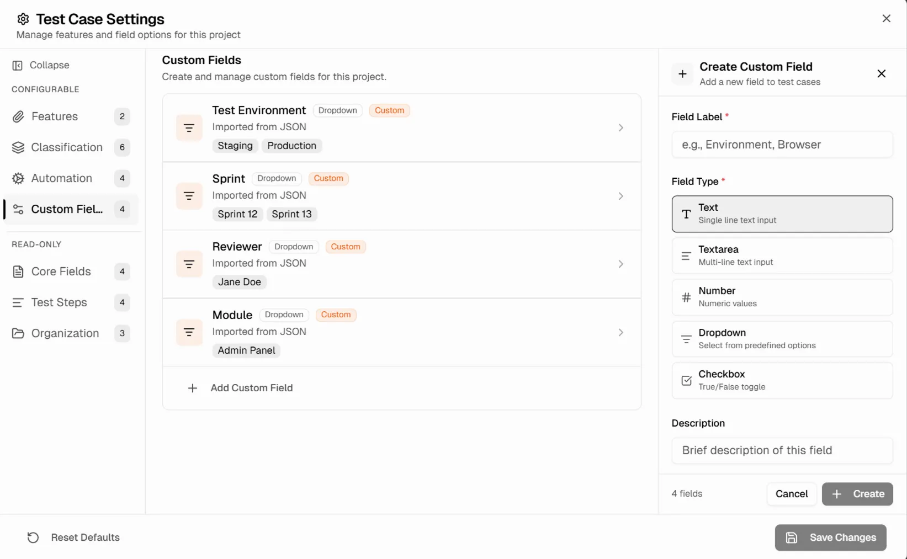907x559 pixels.
Task: Click Reset Defaults at the bottom
Action: 85,537
